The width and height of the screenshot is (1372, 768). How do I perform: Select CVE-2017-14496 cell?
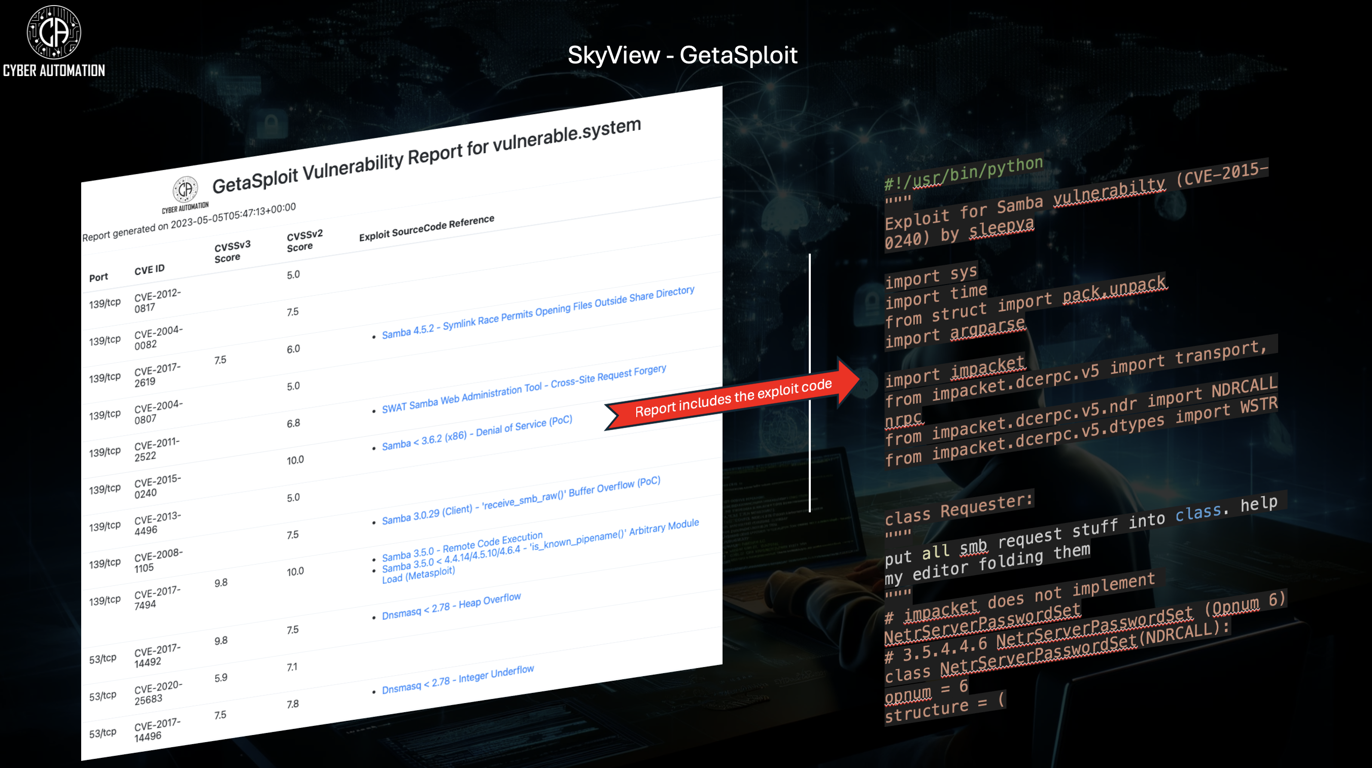(158, 729)
